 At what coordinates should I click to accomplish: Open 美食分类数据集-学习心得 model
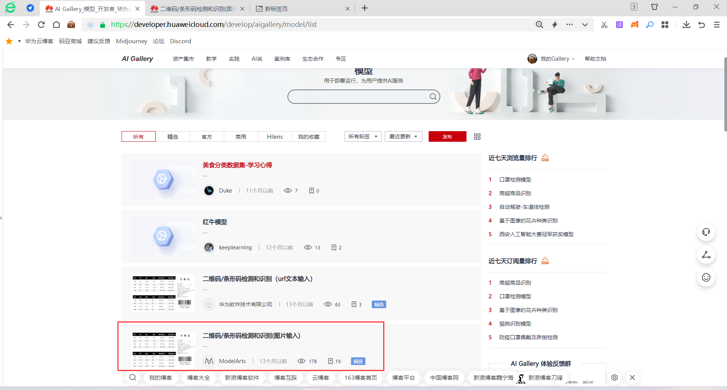[x=237, y=165]
